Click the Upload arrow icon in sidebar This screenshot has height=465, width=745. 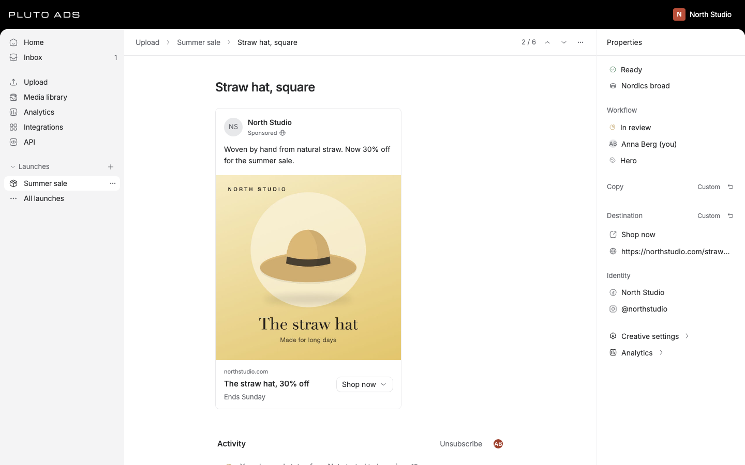tap(13, 82)
